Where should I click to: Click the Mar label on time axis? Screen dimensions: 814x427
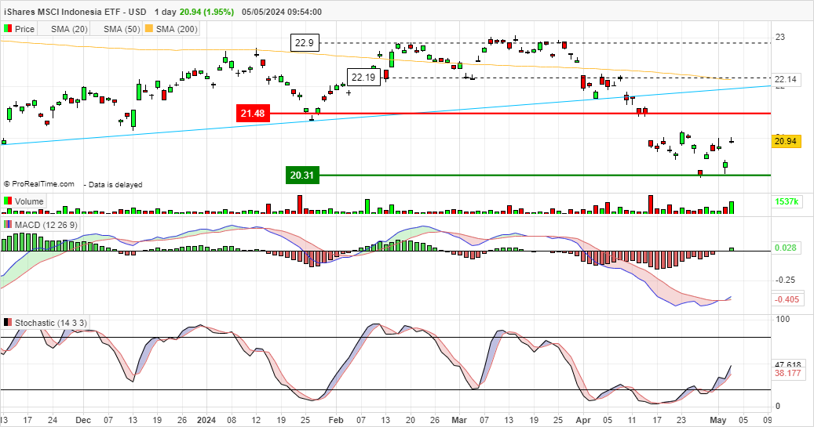459,420
